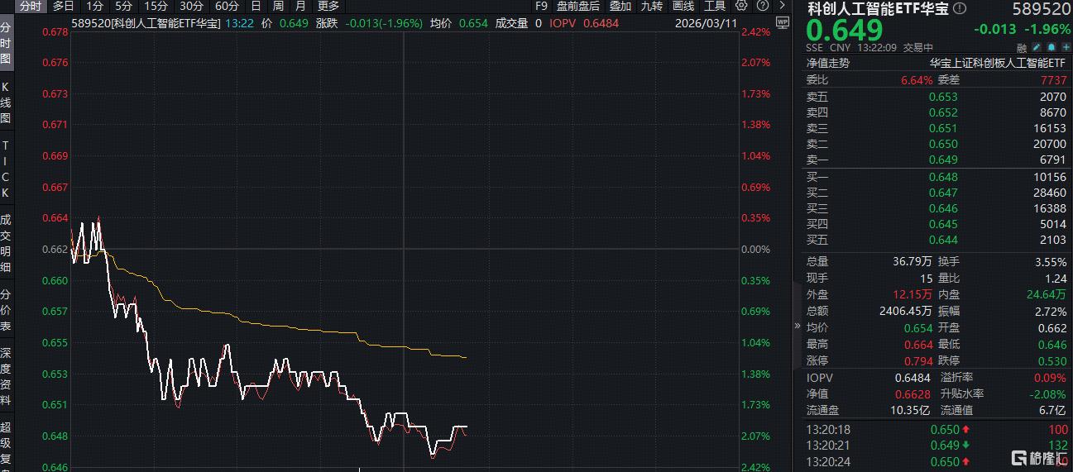Click buy-one price 0.648
The image size is (1073, 472).
(x=943, y=177)
